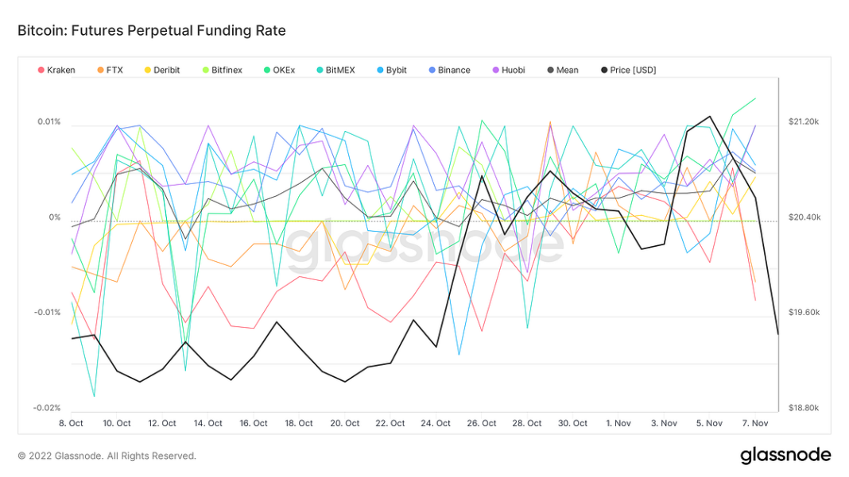
Task: Click the $21.20k price axis label
Action: [x=803, y=121]
